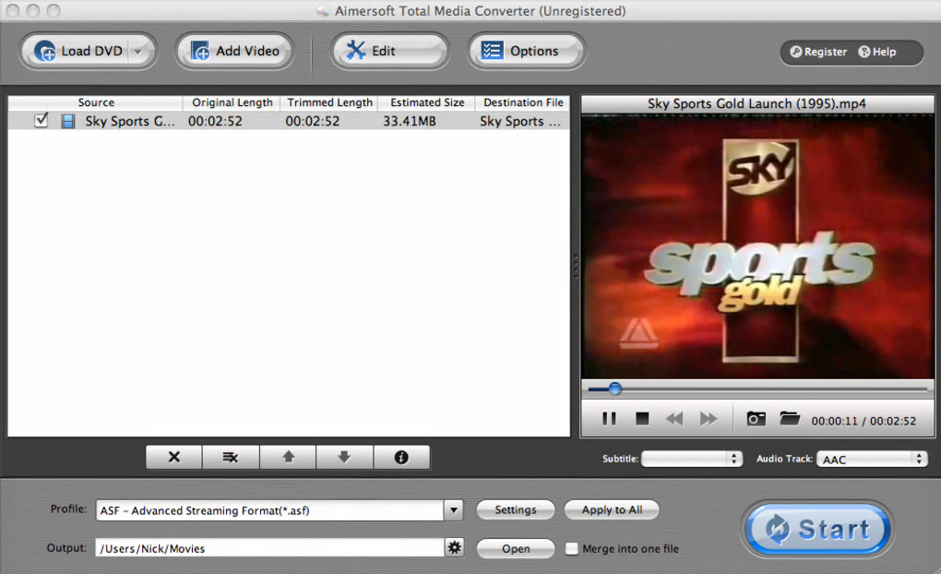941x574 pixels.
Task: Click the panel splitter grip dots
Action: (576, 266)
